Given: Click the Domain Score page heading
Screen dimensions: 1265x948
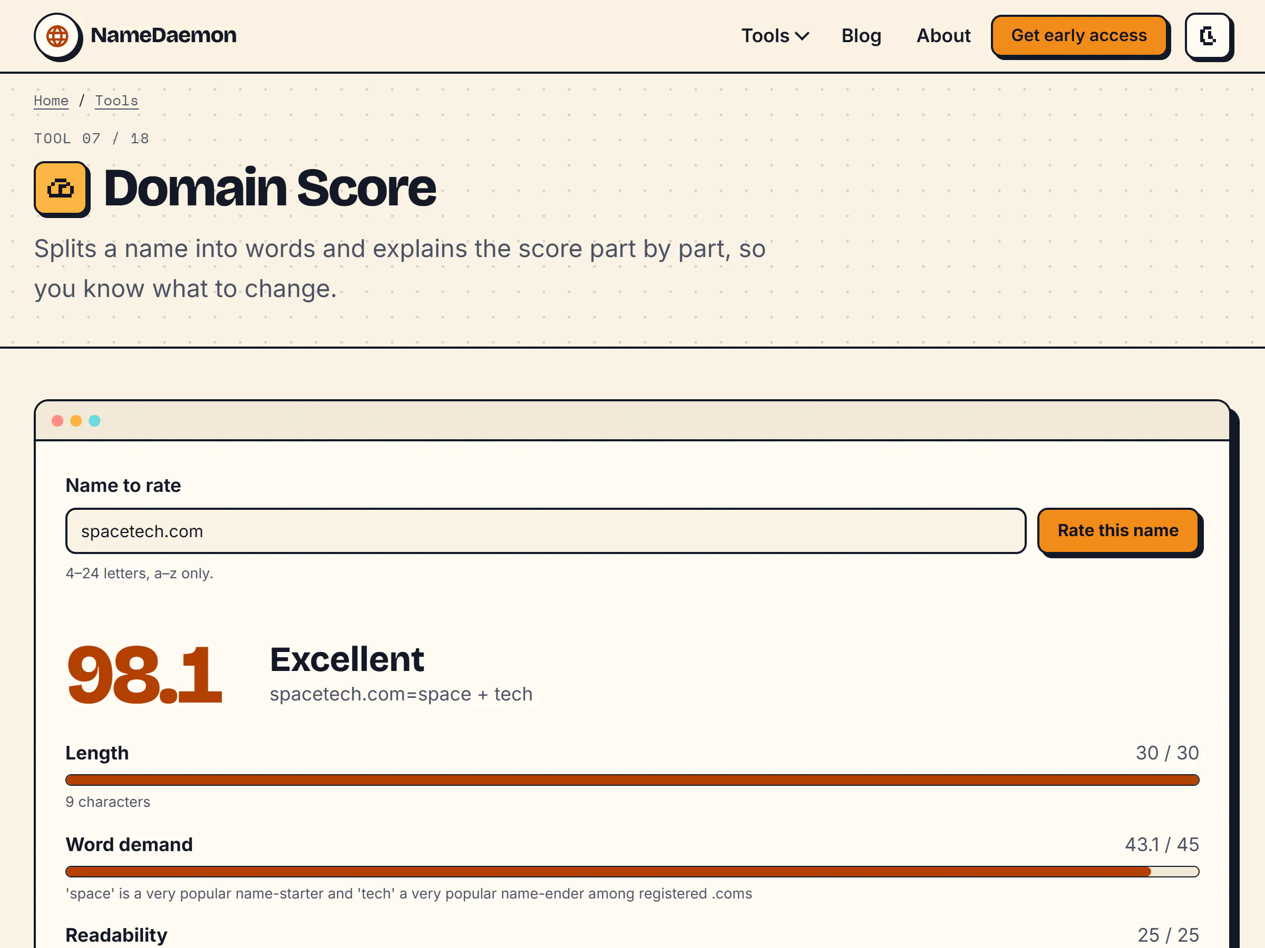Looking at the screenshot, I should click(x=270, y=188).
